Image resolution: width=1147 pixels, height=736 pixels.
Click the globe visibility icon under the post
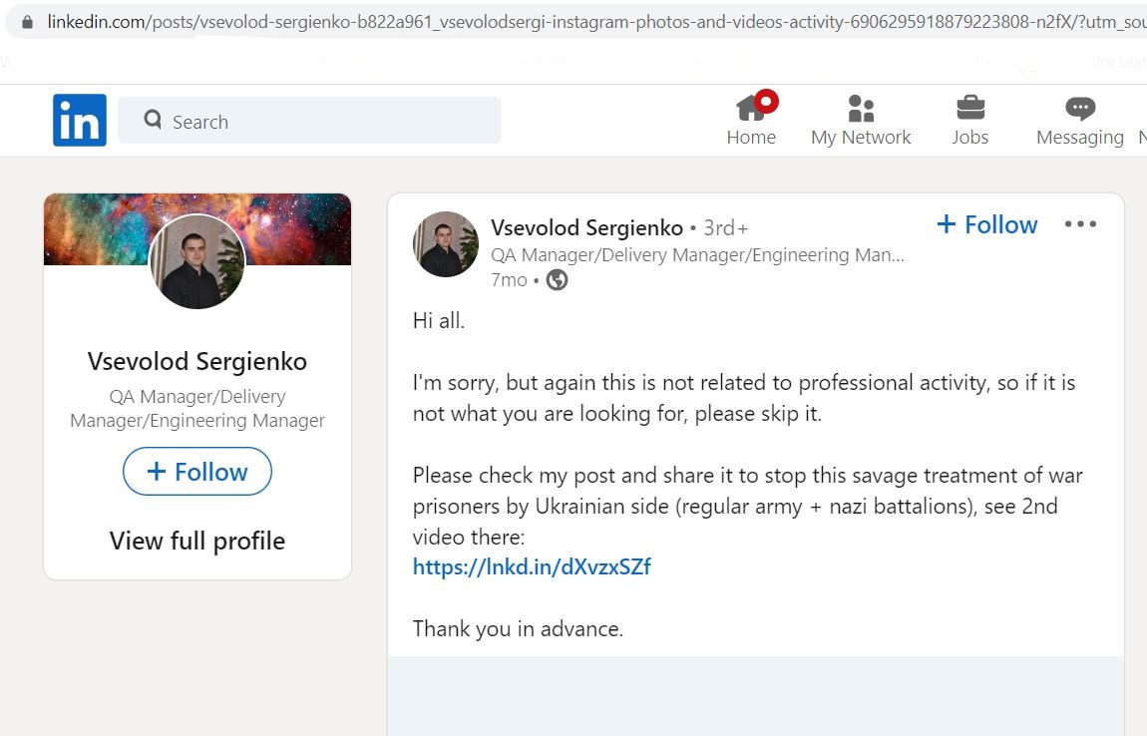tap(557, 280)
